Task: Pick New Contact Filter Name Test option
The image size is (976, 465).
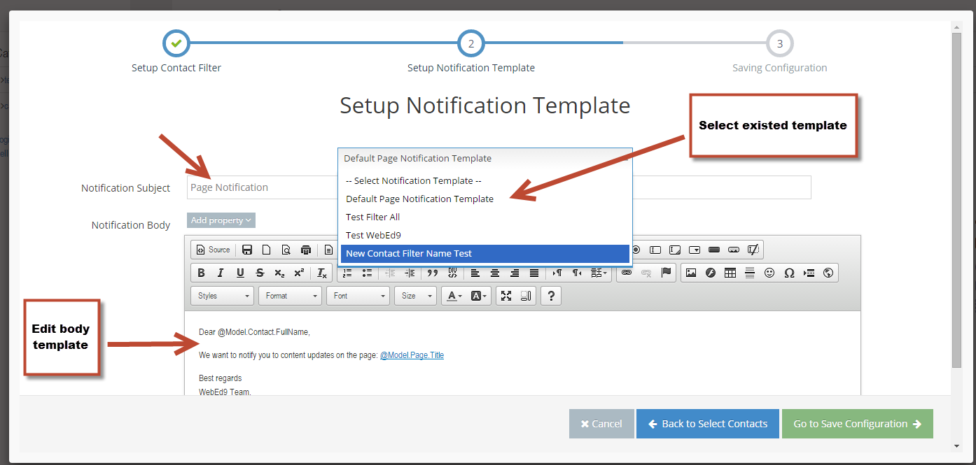Action: [x=409, y=254]
